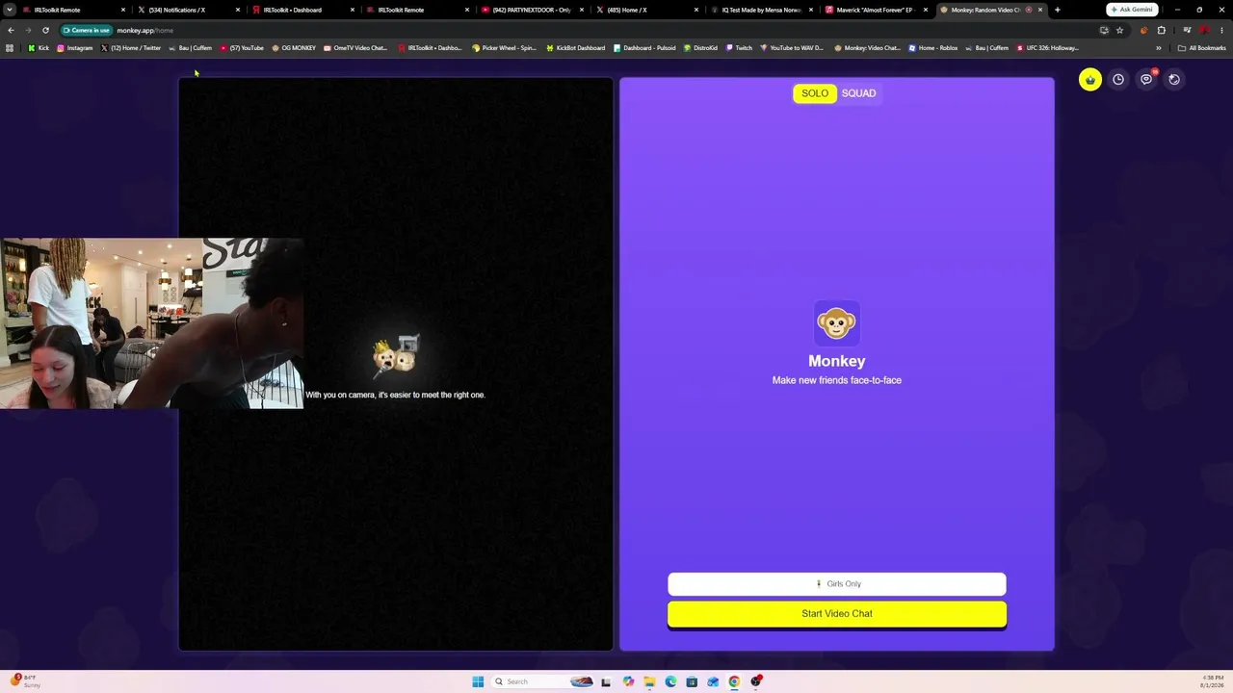This screenshot has height=693, width=1233.
Task: Open the yellow crown premium icon
Action: (x=1089, y=80)
